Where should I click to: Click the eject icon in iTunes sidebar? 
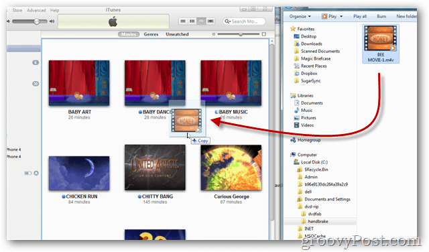point(36,173)
